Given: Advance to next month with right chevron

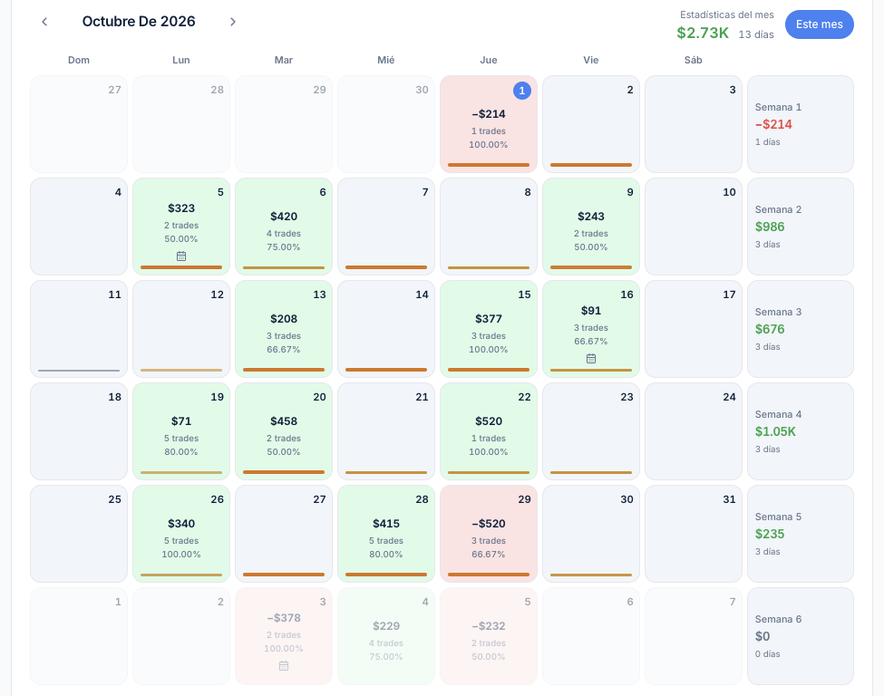Looking at the screenshot, I should pyautogui.click(x=233, y=22).
